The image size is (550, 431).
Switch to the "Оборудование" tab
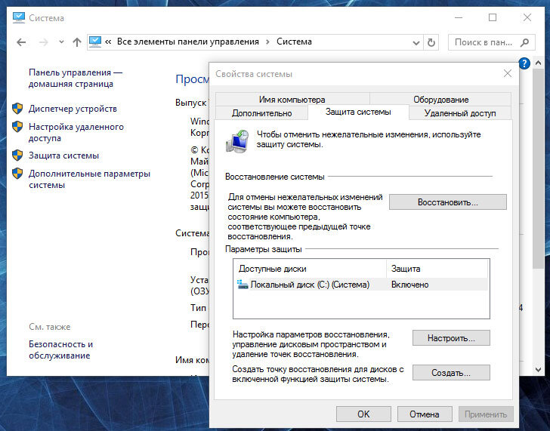pyautogui.click(x=440, y=100)
